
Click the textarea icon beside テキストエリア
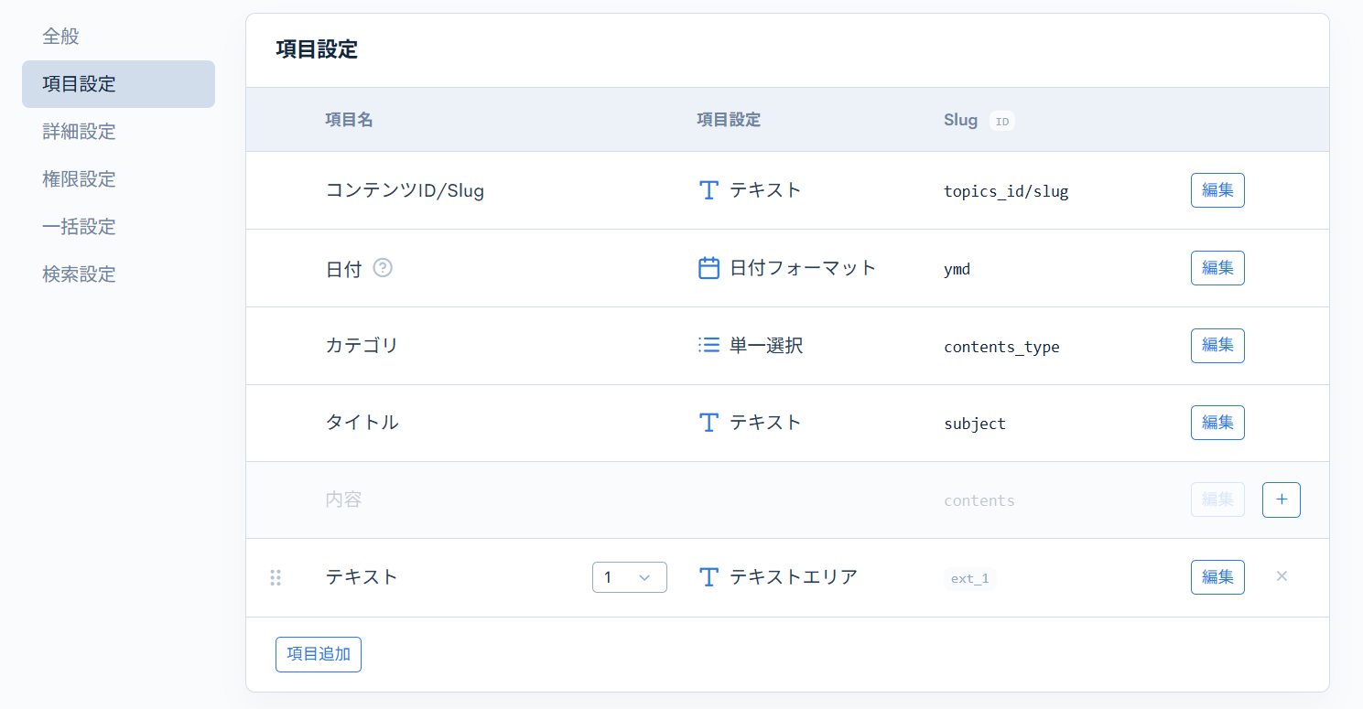(708, 576)
